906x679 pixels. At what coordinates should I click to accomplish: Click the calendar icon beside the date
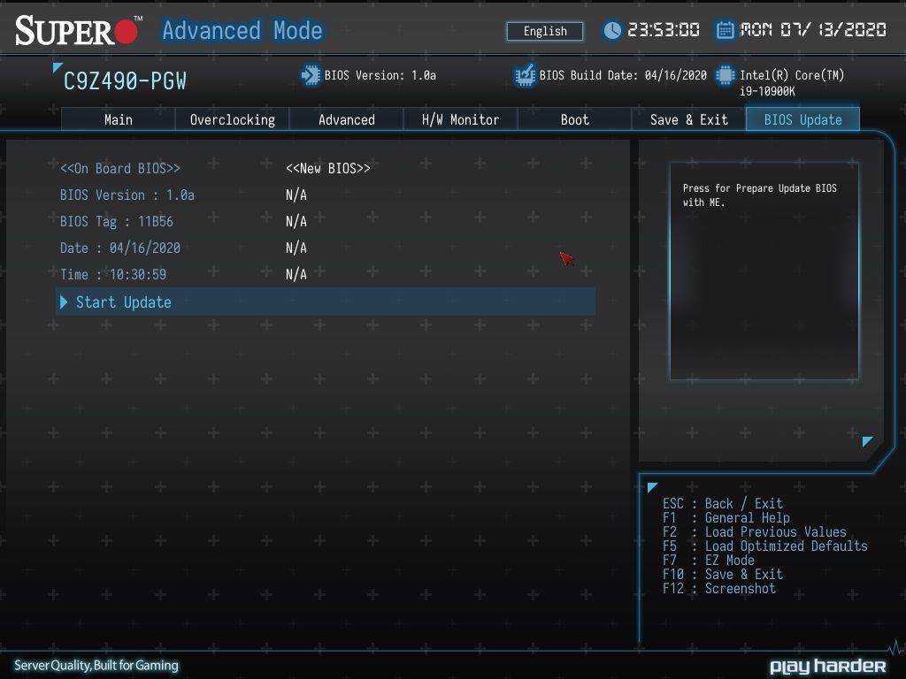coord(725,30)
